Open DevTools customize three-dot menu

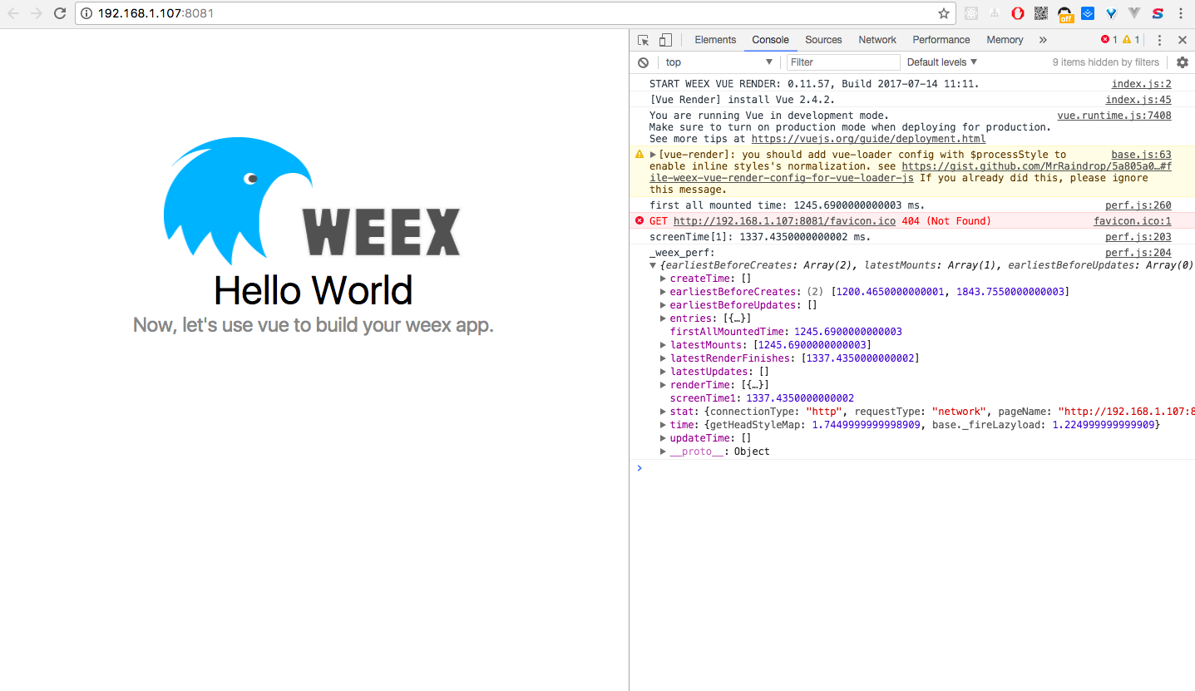1159,40
